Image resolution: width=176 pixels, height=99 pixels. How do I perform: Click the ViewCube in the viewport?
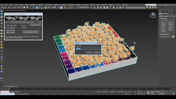(153, 15)
